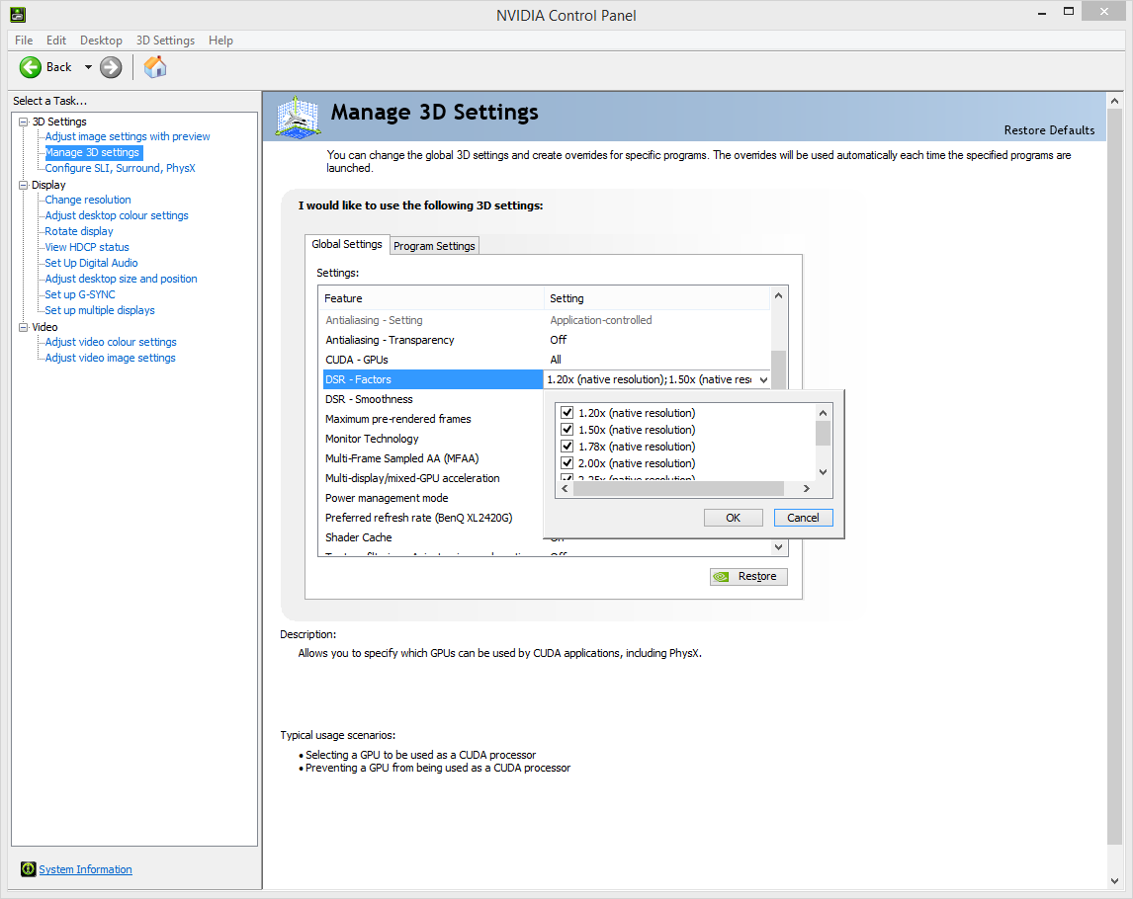Toggle the 1.78x native resolution checkbox
1133x899 pixels.
567,447
